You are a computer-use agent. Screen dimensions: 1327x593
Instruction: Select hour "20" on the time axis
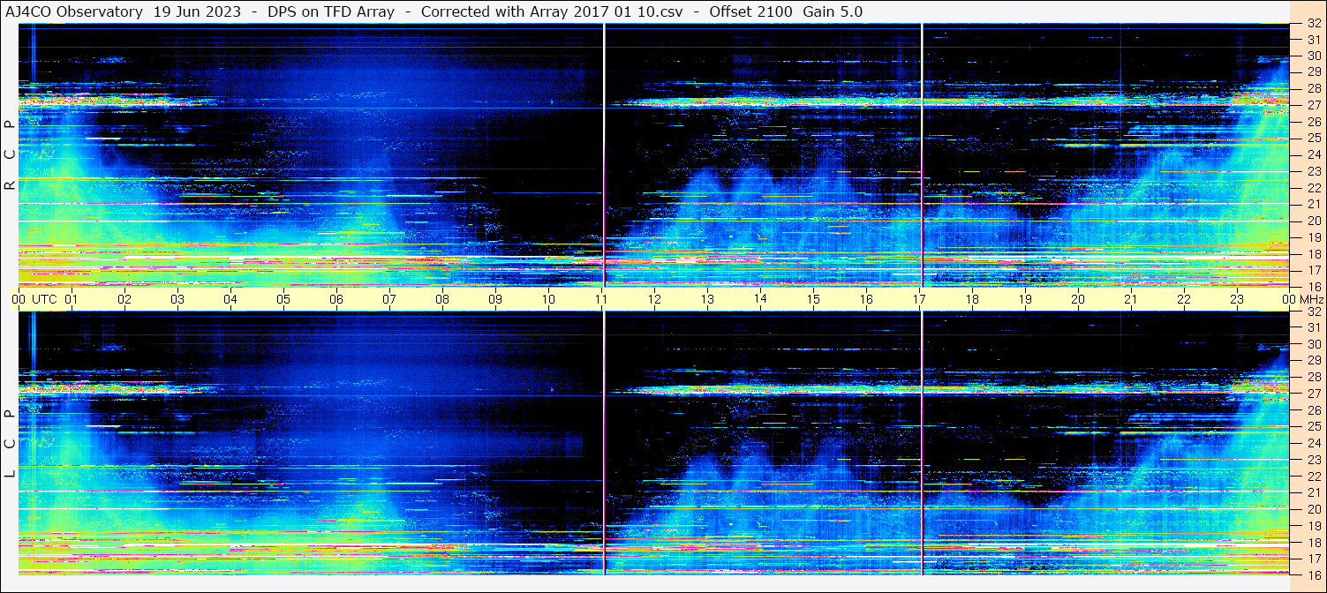1078,299
